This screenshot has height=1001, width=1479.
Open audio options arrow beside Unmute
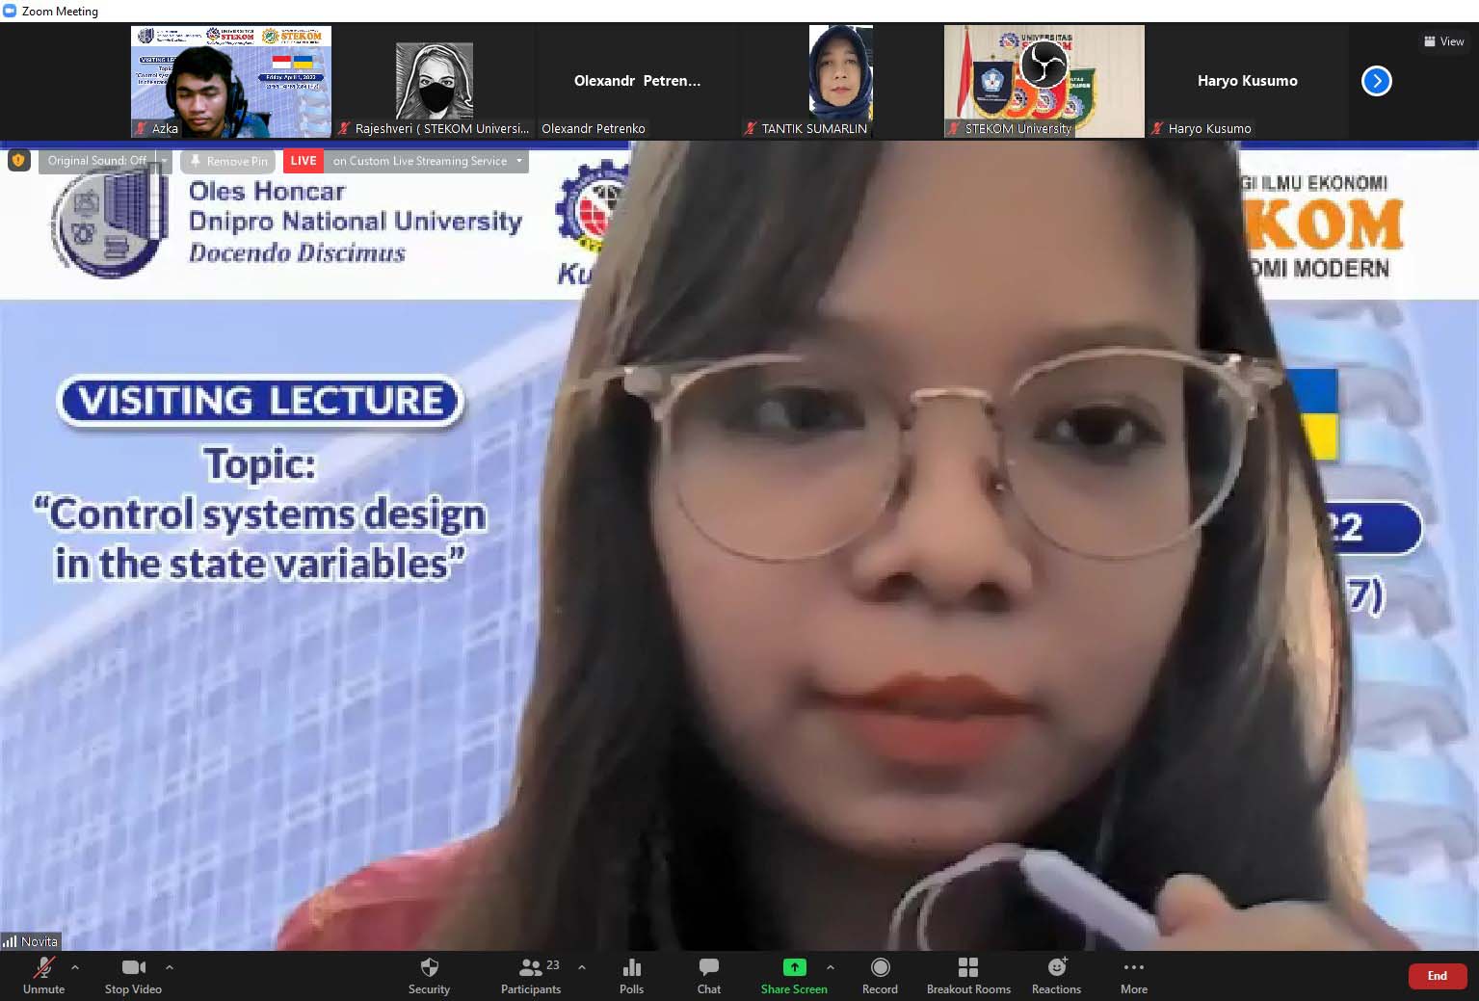click(75, 967)
